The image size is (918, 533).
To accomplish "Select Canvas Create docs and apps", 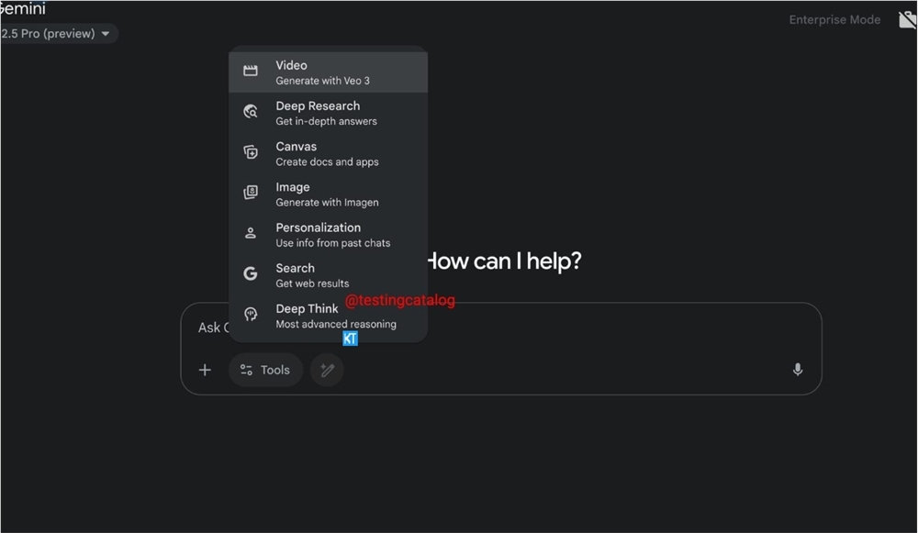I will click(328, 154).
